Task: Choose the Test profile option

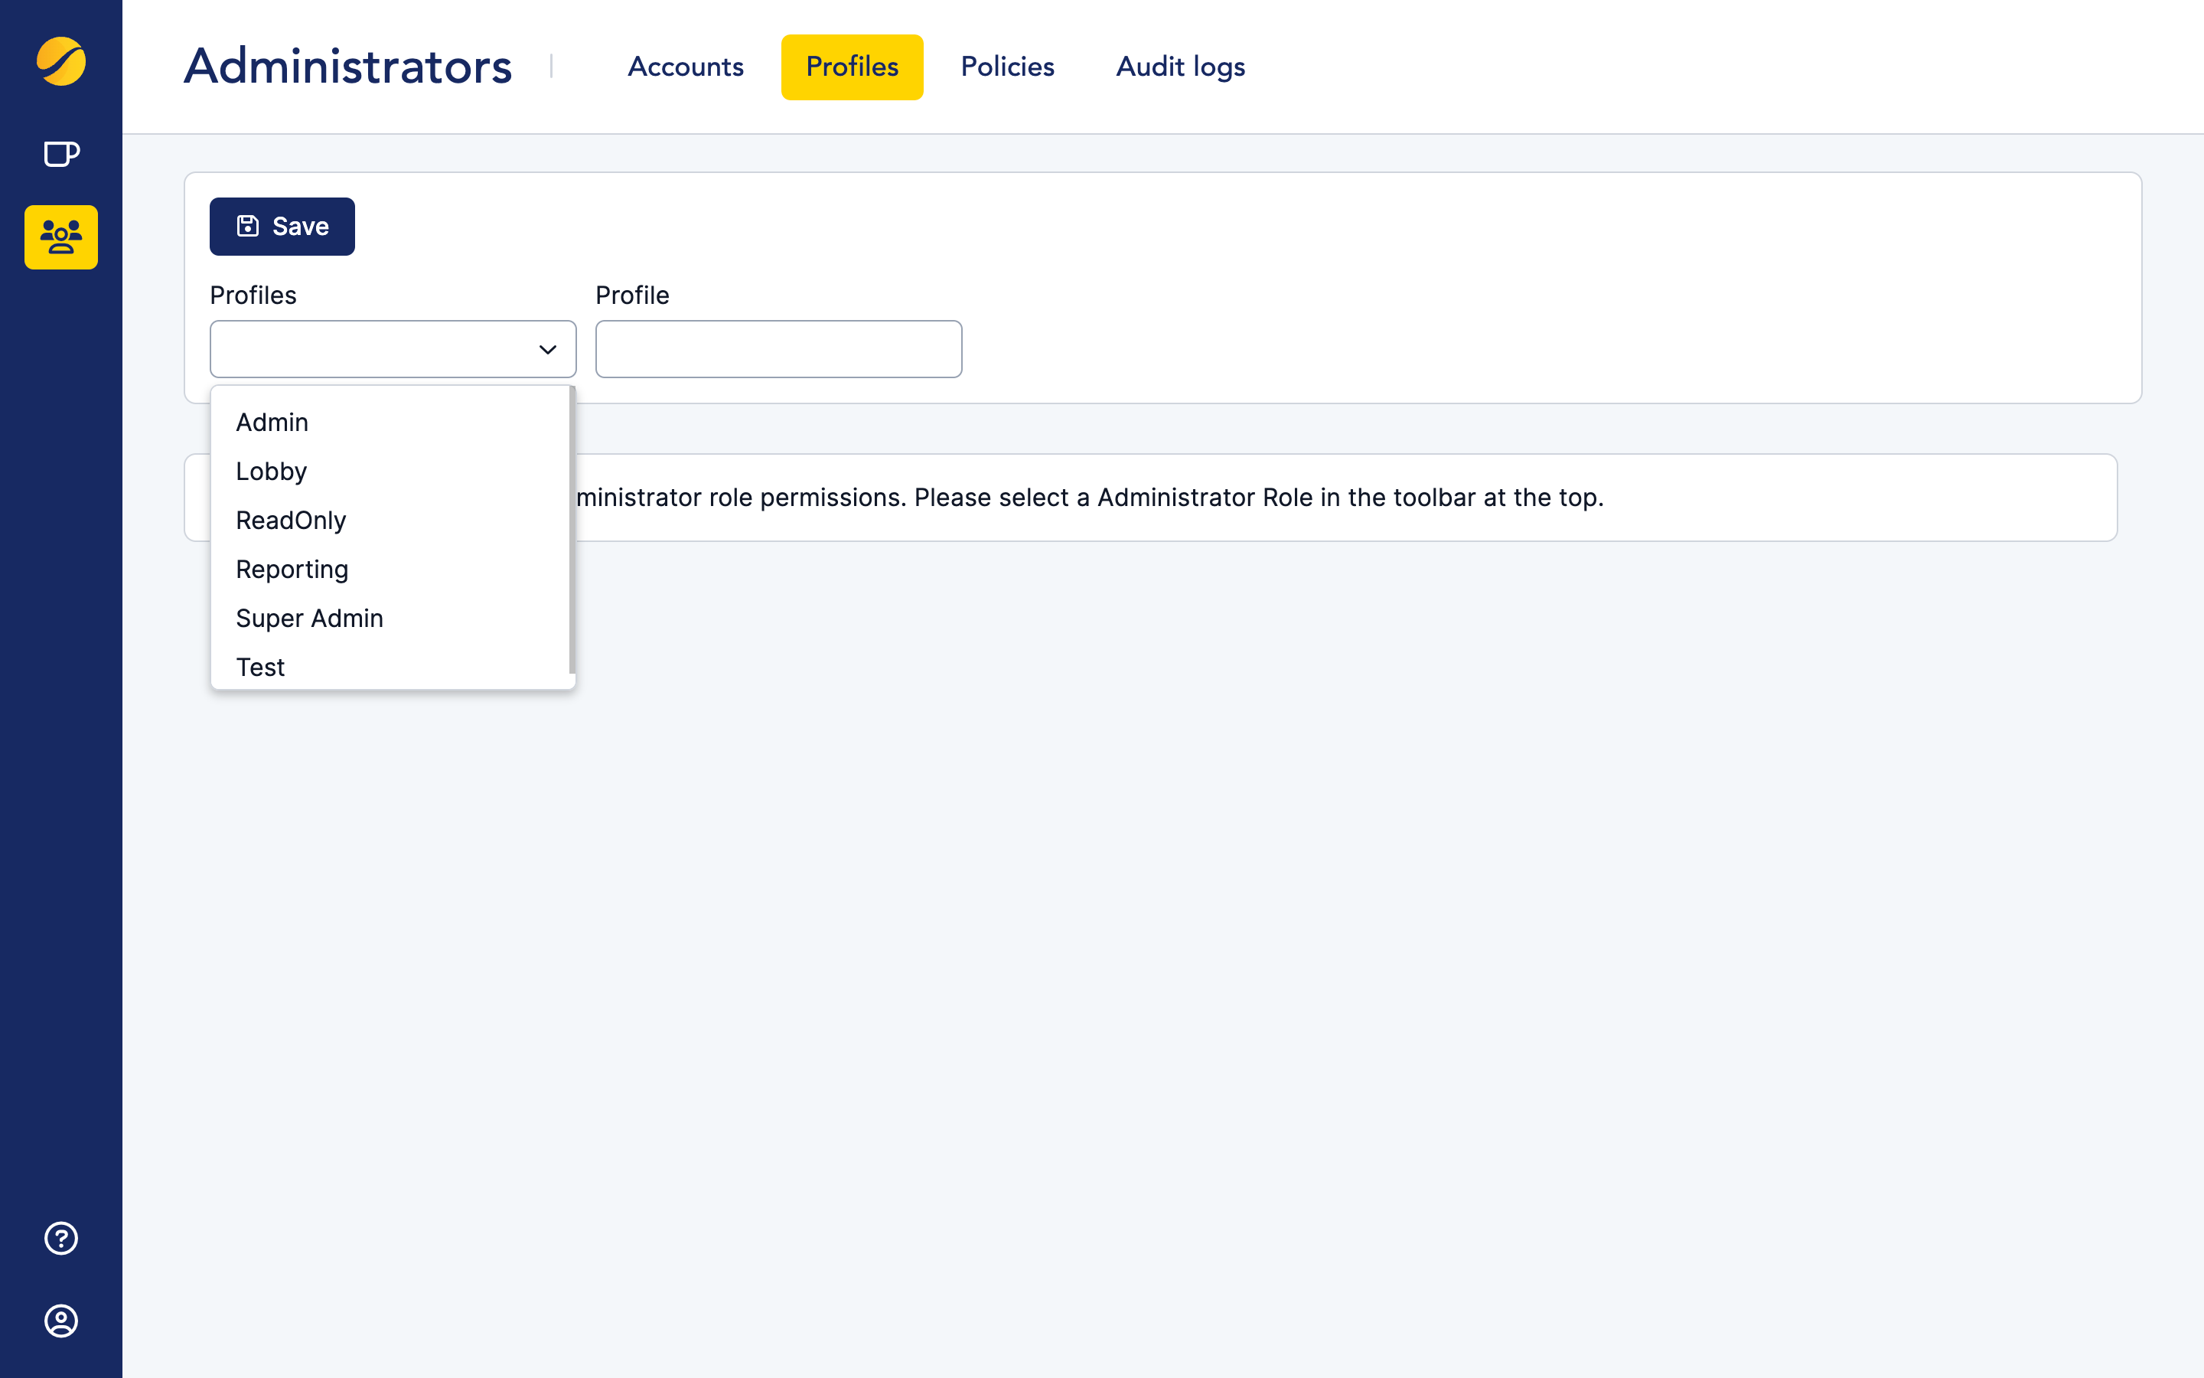Action: 260,667
